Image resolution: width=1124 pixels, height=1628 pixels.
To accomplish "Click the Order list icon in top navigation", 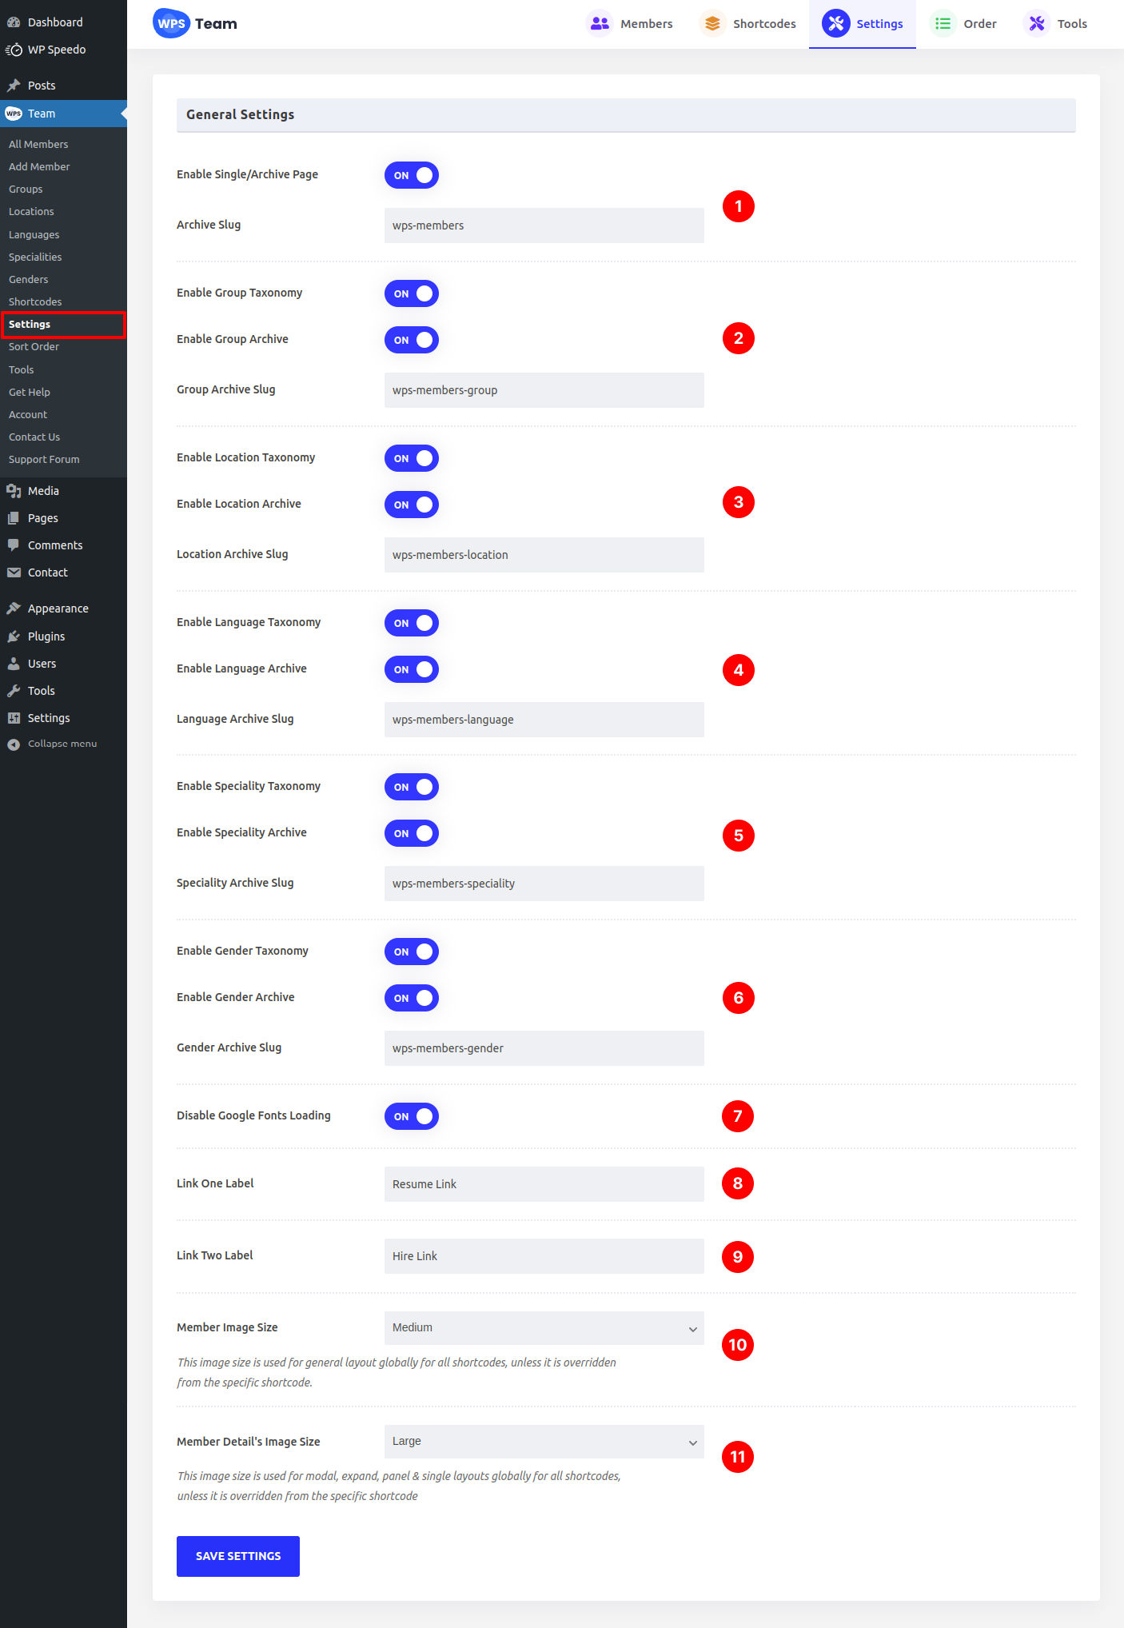I will (943, 24).
